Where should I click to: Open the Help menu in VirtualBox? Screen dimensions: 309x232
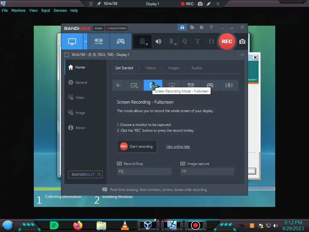pos(74,11)
